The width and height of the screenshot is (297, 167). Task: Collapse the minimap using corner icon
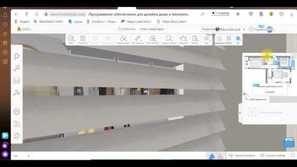[x=294, y=56]
